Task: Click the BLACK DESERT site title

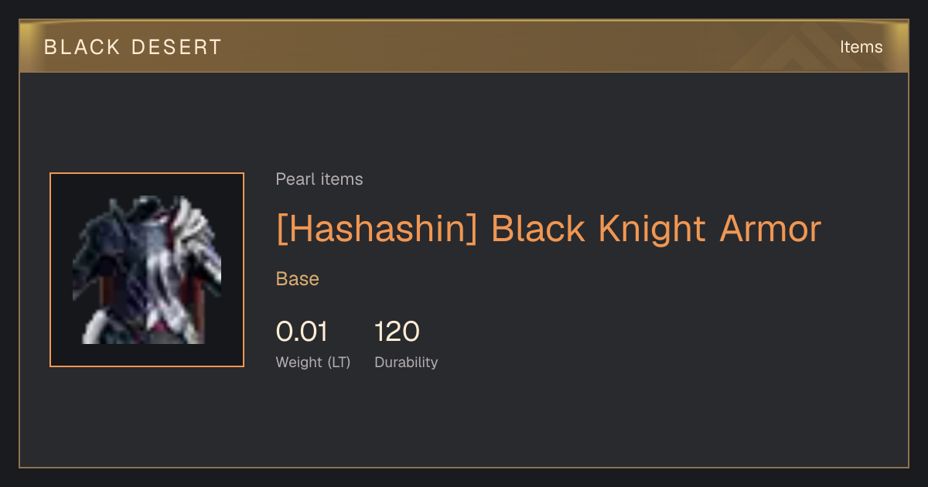Action: tap(133, 47)
